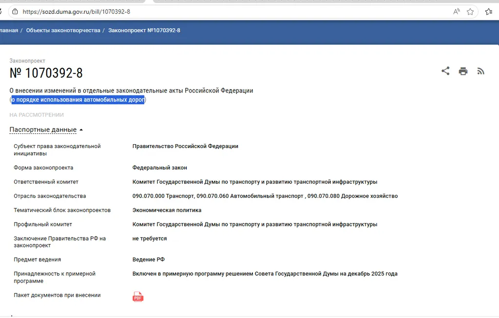Click the Профильный комитет transport committee value
The height and width of the screenshot is (318, 499).
[254, 224]
